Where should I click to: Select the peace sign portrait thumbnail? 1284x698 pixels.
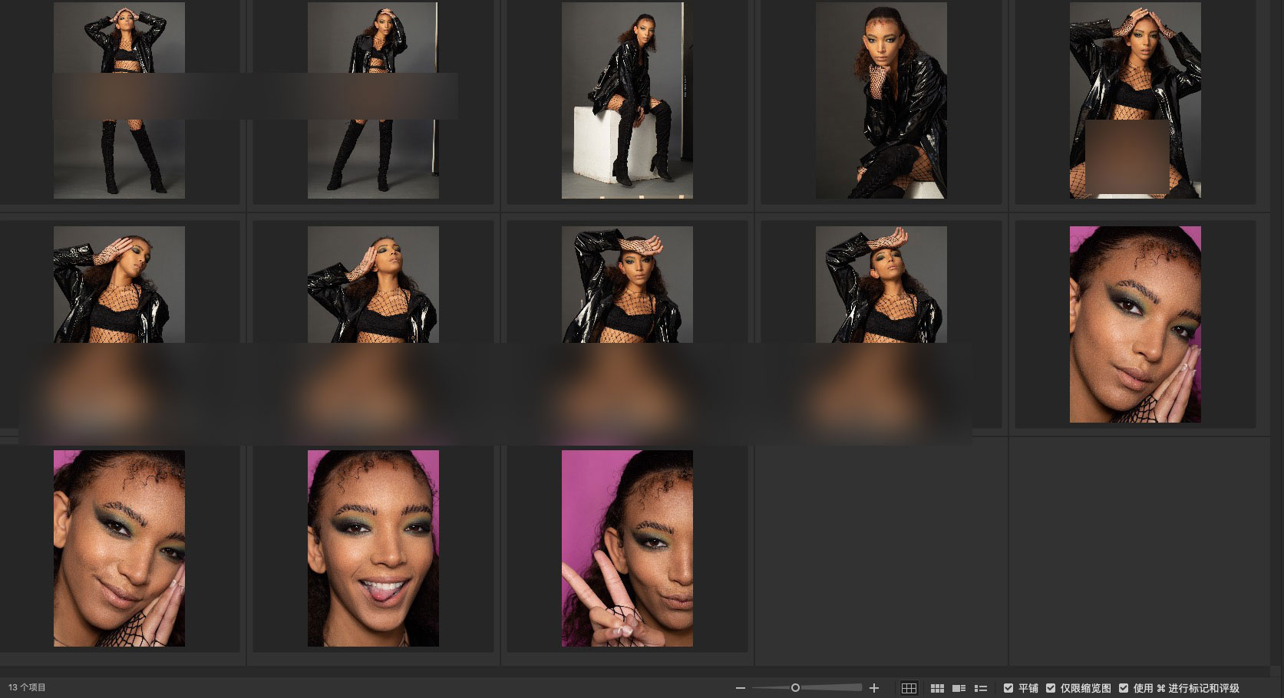(x=627, y=548)
